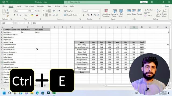Switch to the Data tab

click(x=49, y=6)
